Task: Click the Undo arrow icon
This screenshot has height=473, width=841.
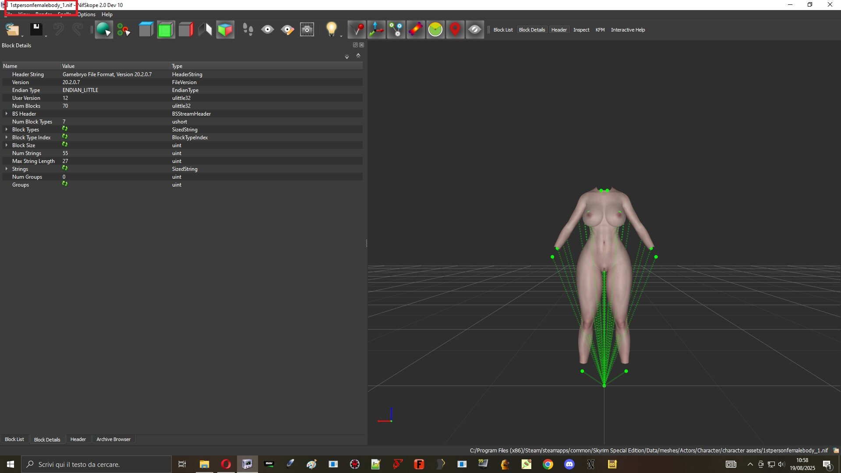Action: 58,30
